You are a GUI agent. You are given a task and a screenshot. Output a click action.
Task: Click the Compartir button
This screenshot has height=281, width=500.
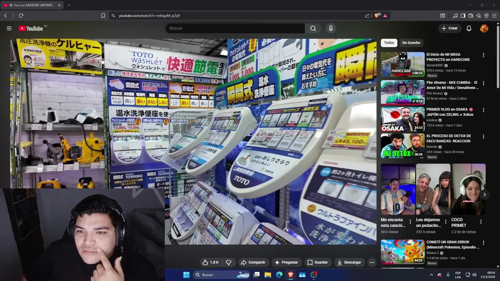coord(253,262)
